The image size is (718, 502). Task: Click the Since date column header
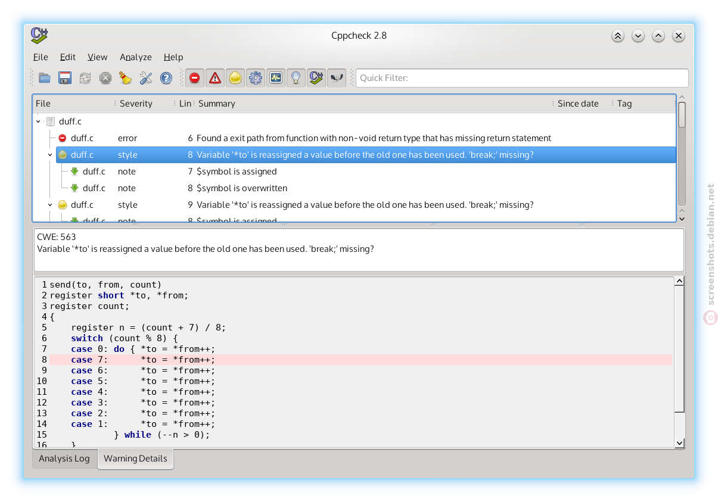click(x=583, y=104)
